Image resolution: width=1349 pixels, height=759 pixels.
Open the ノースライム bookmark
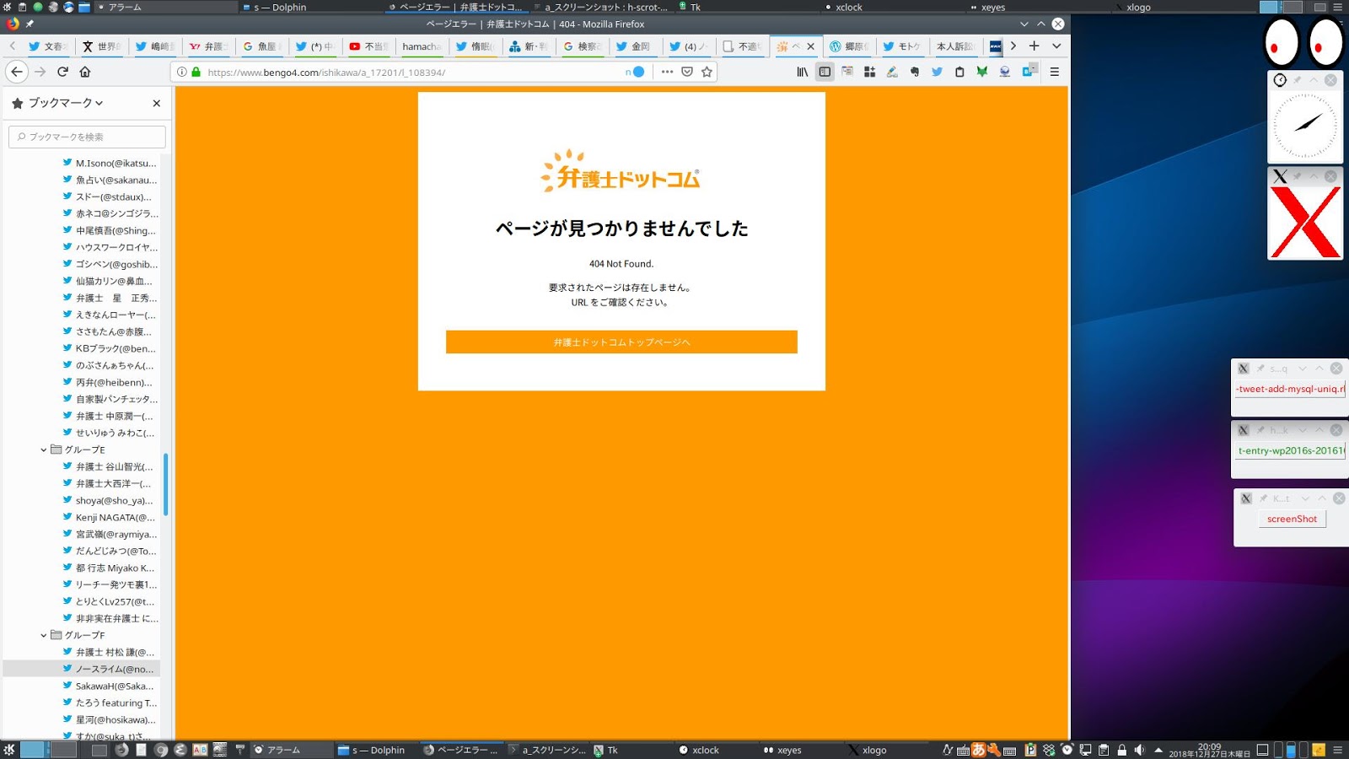coord(108,669)
